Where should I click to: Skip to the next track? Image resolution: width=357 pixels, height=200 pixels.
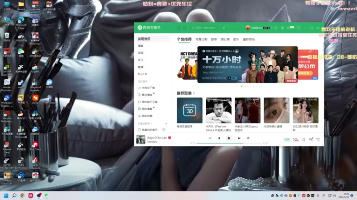point(239,138)
